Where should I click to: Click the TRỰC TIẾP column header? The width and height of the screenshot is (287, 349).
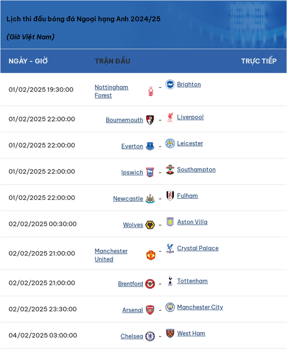[259, 61]
